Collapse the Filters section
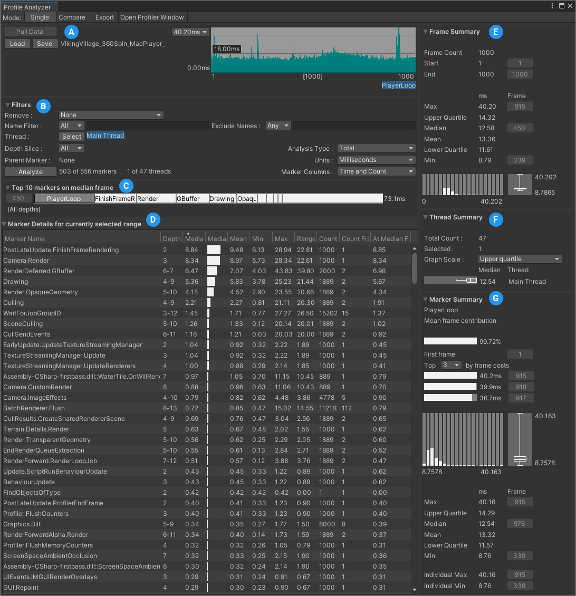This screenshot has width=576, height=596. [5, 104]
